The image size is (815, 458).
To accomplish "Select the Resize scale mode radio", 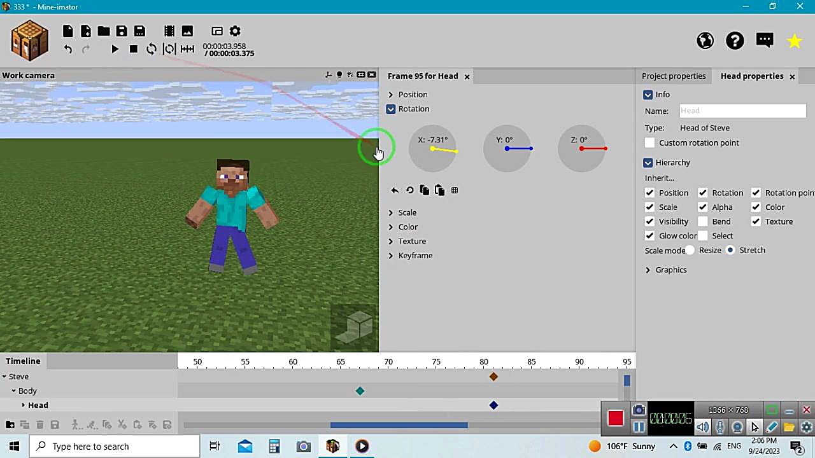I will point(690,251).
